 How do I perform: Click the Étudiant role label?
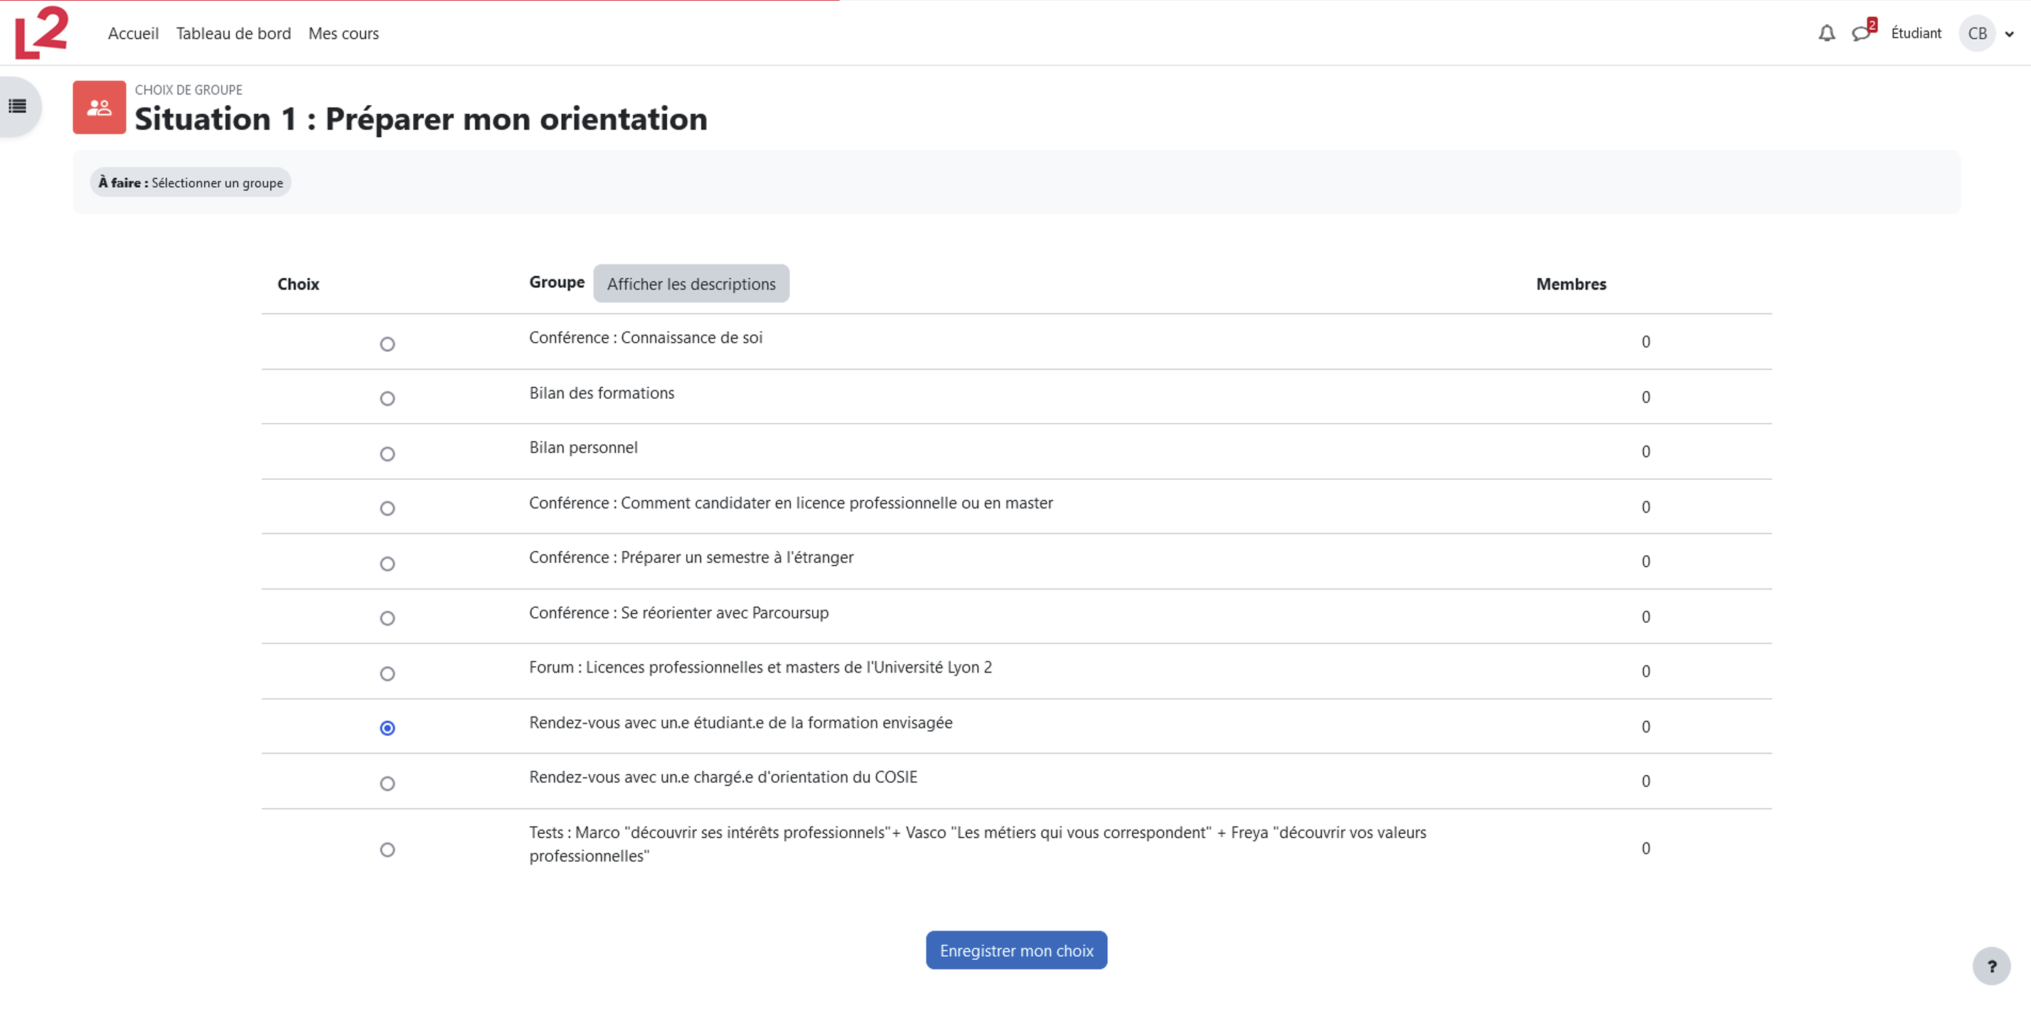1916,33
